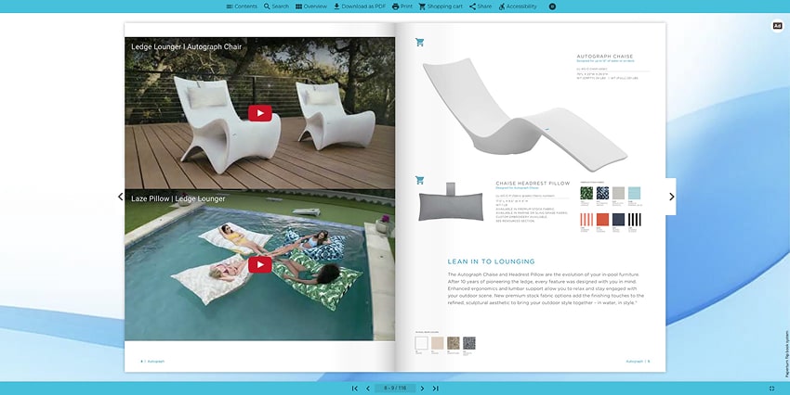The width and height of the screenshot is (790, 395).
Task: Click Download as PDF
Action: (360, 6)
